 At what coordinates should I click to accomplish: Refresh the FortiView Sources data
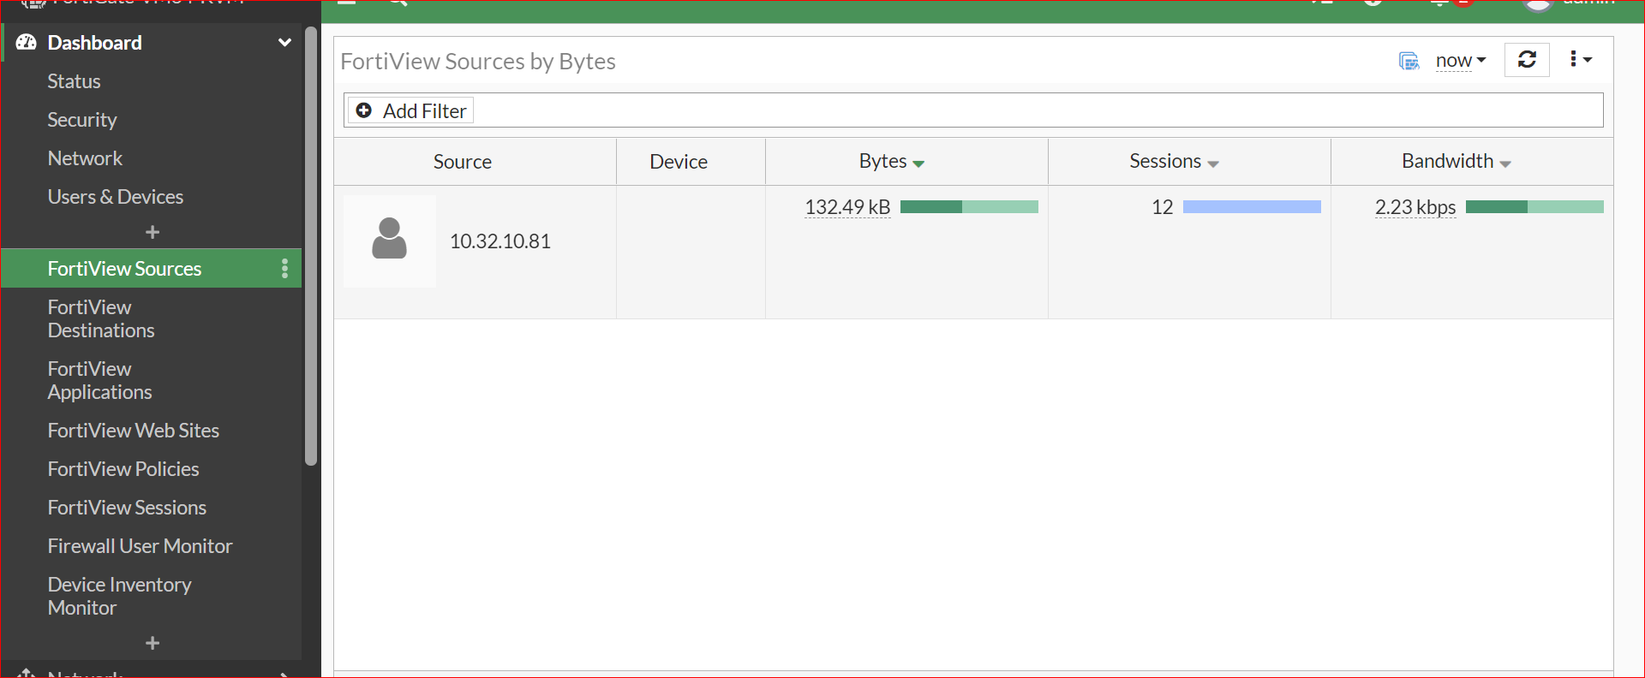click(x=1527, y=60)
